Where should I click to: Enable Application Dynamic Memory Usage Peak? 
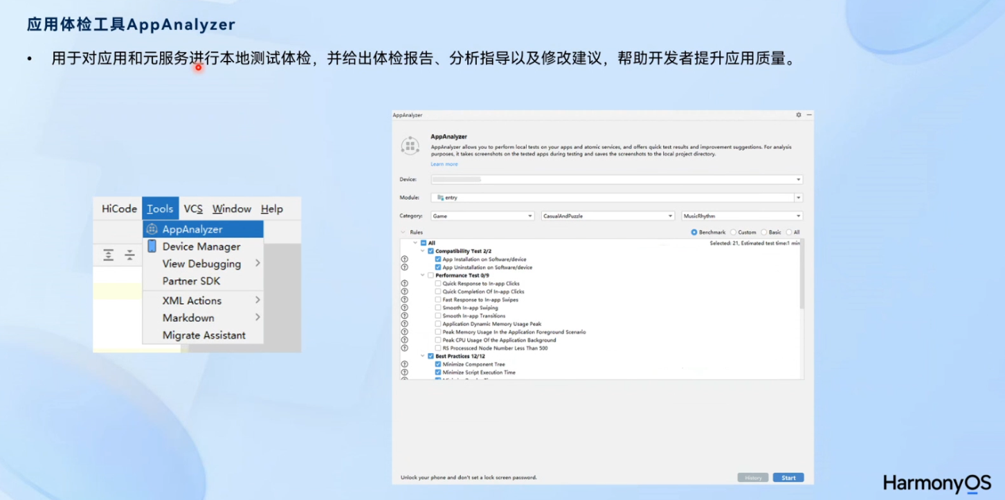[438, 323]
